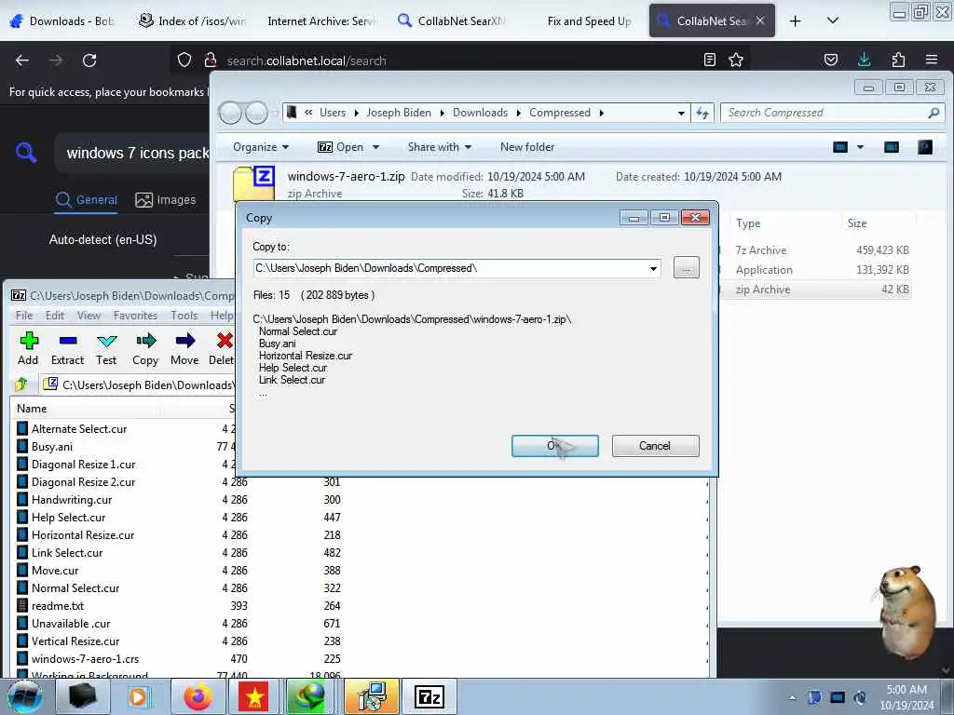Viewport: 954px width, 715px height.
Task: Show hidden system tray icons
Action: coord(792,697)
